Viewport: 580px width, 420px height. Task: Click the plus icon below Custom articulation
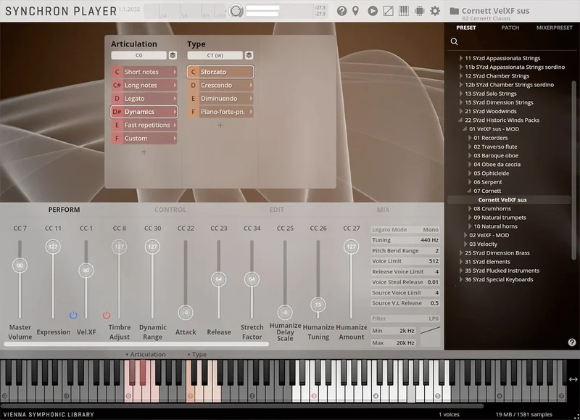[x=144, y=152]
